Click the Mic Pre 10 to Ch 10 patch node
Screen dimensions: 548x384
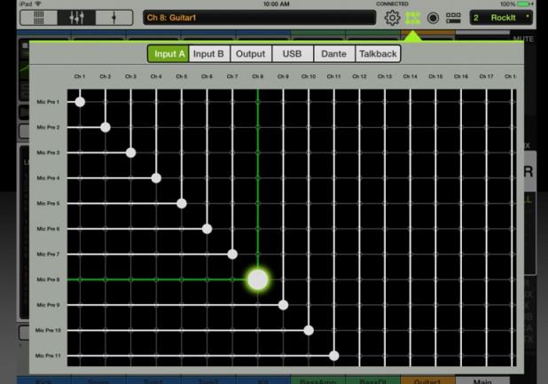[x=309, y=330]
